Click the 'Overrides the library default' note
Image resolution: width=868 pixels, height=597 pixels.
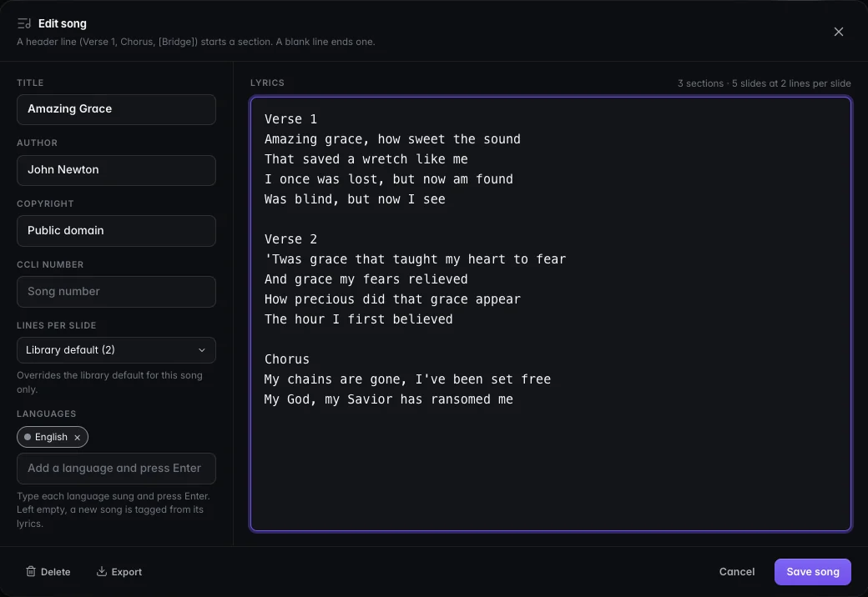(x=109, y=382)
